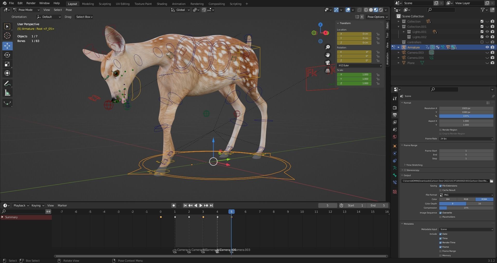Open the Output properties tab
Image resolution: width=497 pixels, height=263 pixels.
pyautogui.click(x=395, y=115)
